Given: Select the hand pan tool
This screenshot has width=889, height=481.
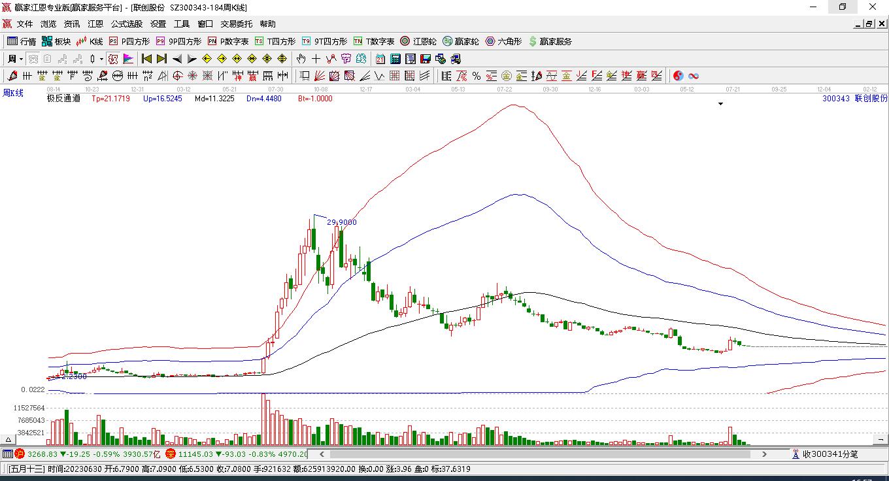Looking at the screenshot, I should [301, 59].
